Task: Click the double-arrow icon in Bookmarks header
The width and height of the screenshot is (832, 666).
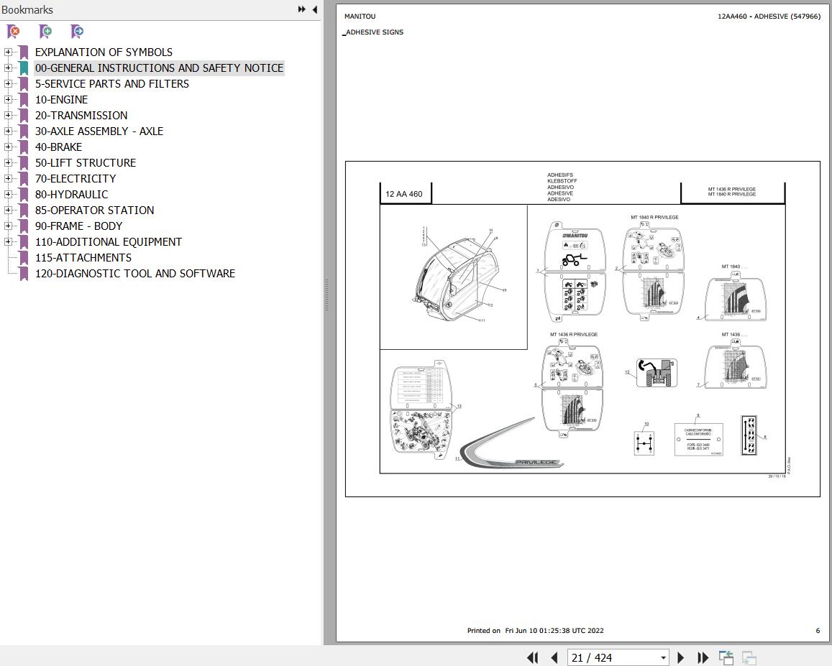Action: (302, 9)
